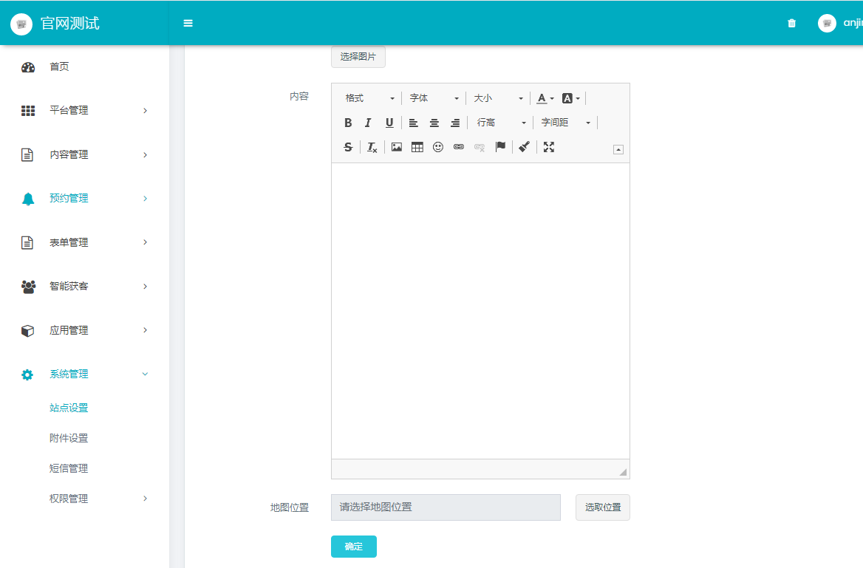Click the trash icon in header

coord(792,24)
